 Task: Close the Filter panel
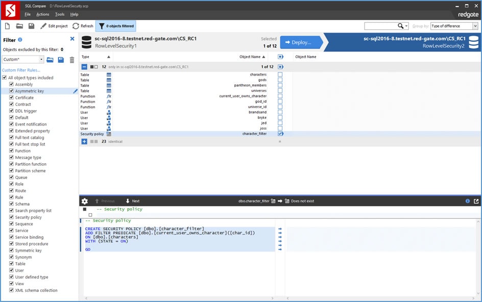[72, 39]
